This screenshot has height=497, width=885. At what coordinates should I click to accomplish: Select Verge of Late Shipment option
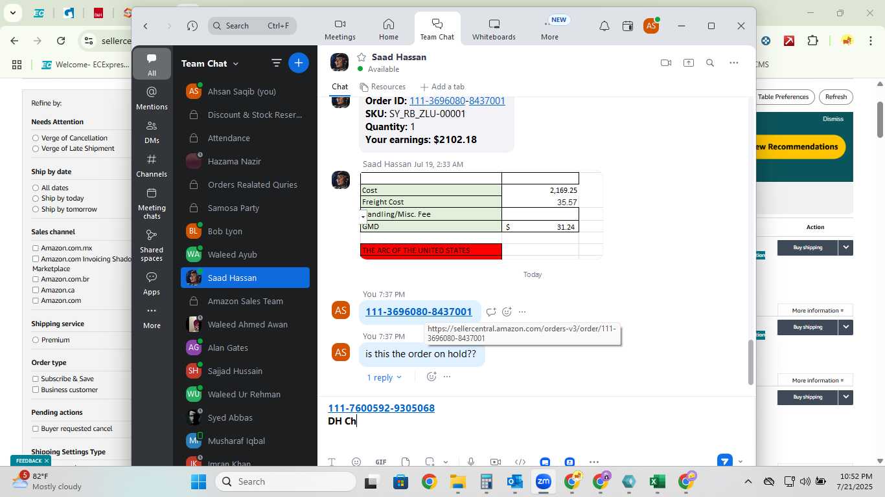pyautogui.click(x=36, y=148)
